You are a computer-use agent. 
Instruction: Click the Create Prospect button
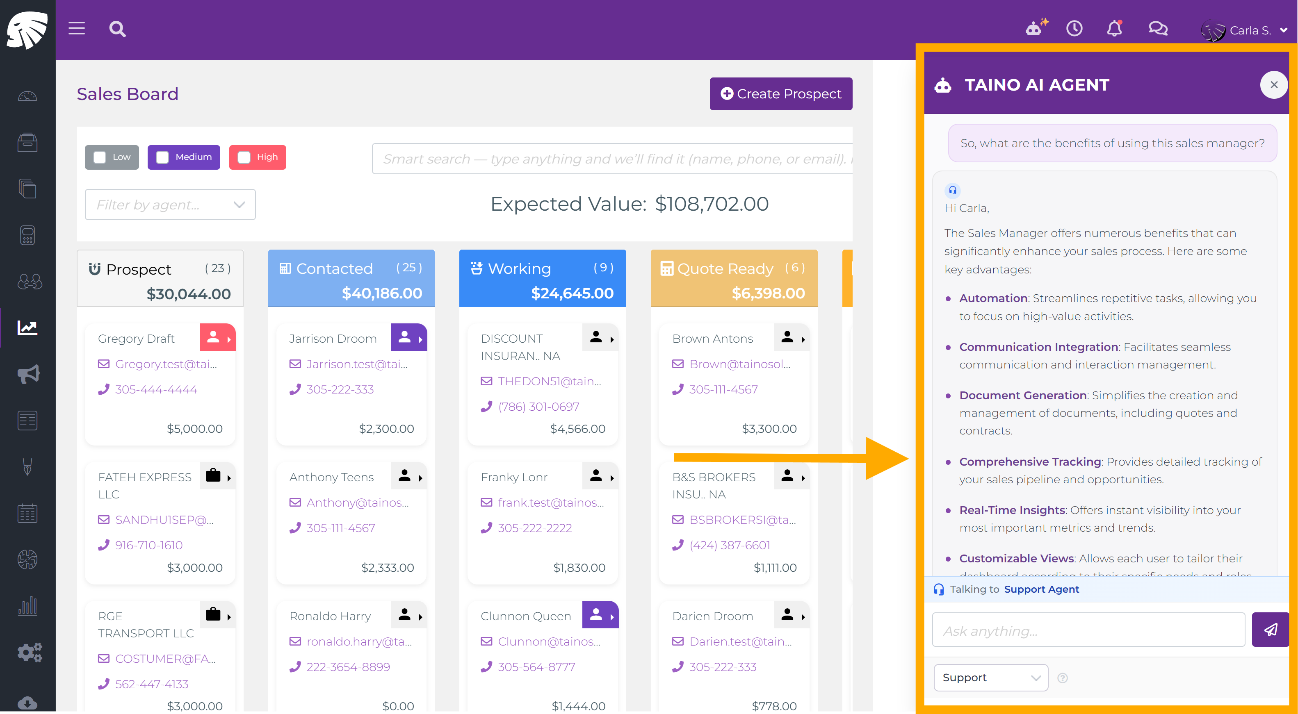pyautogui.click(x=780, y=93)
